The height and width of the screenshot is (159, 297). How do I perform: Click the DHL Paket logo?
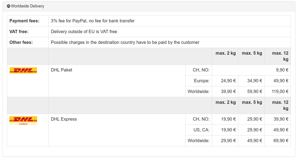(x=23, y=70)
